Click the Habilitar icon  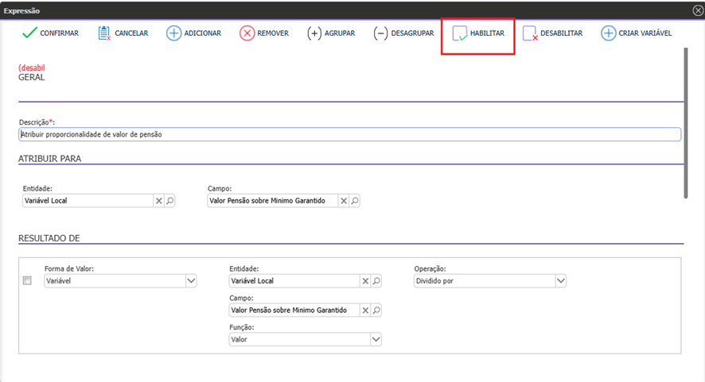tap(460, 33)
